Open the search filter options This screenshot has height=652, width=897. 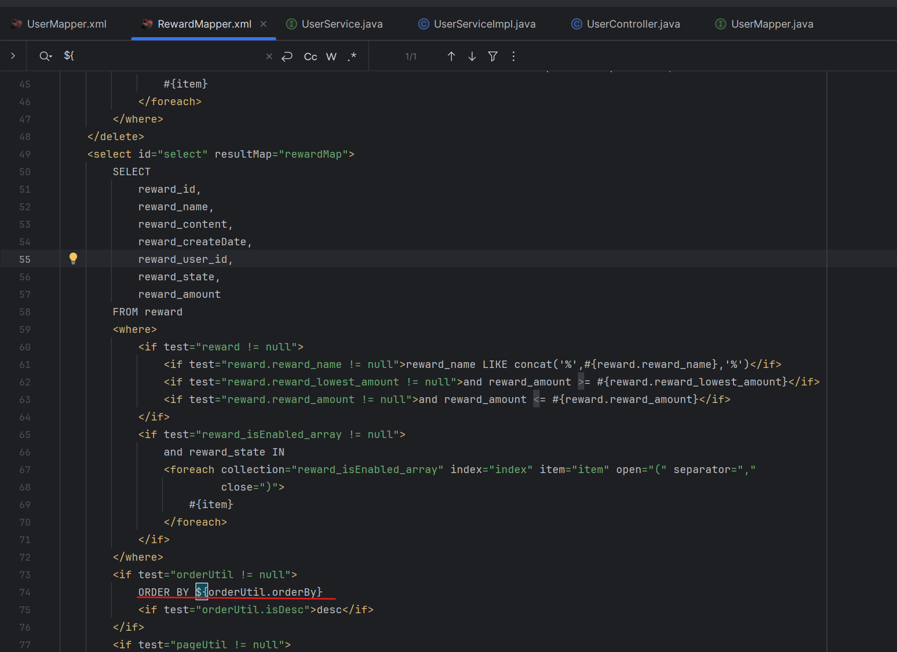click(493, 56)
